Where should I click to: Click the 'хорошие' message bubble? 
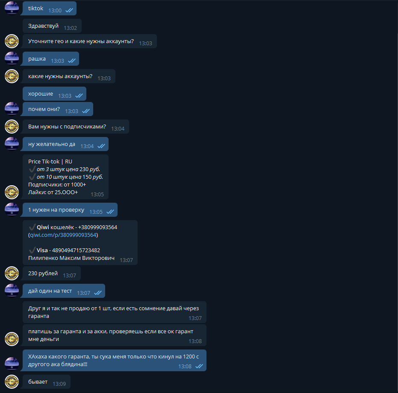(54, 94)
